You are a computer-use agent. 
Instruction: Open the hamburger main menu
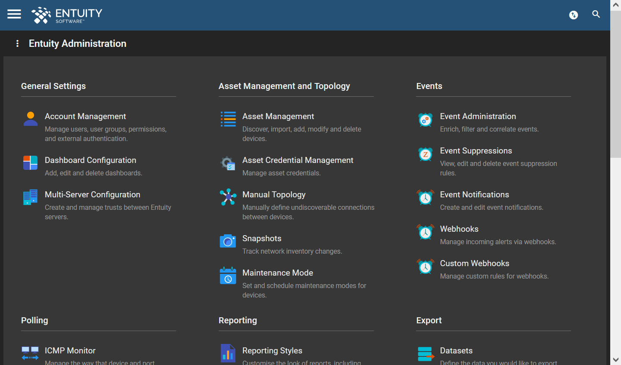tap(14, 14)
